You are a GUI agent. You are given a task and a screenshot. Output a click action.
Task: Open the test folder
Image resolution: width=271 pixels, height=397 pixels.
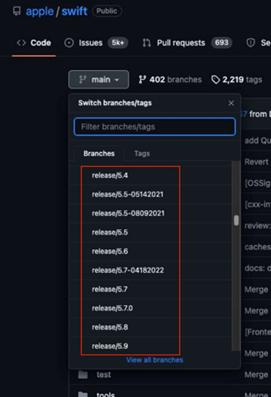tap(103, 375)
